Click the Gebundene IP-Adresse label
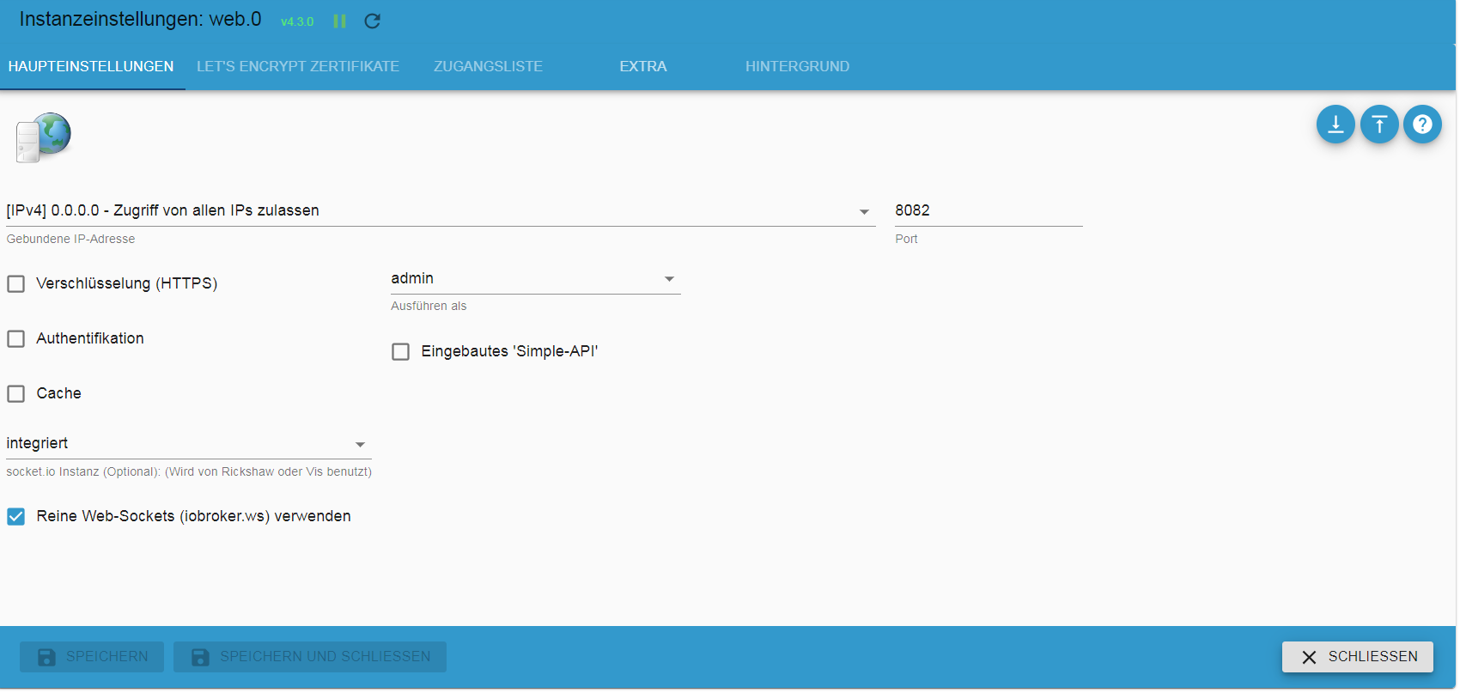 point(70,240)
